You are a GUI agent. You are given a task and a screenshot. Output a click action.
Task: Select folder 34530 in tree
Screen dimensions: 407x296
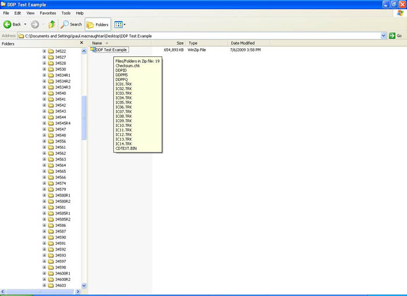click(x=60, y=69)
